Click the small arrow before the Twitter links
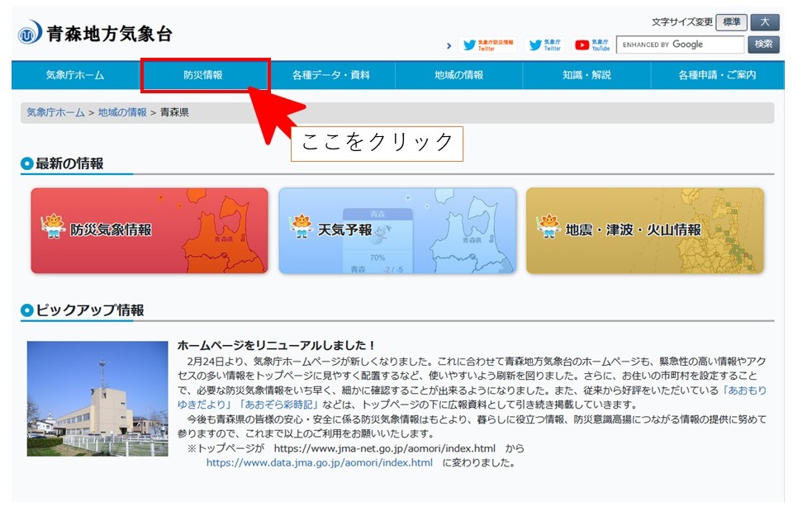793x511 pixels. [x=449, y=46]
